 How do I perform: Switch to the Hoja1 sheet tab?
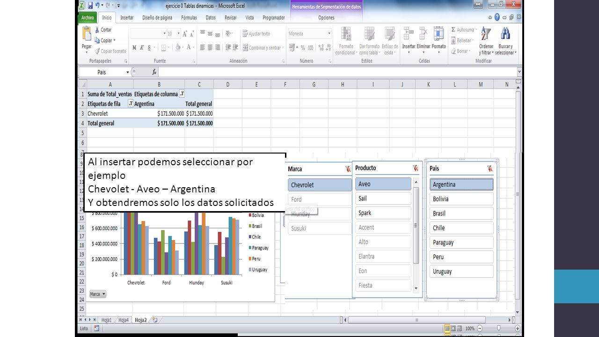pos(106,320)
